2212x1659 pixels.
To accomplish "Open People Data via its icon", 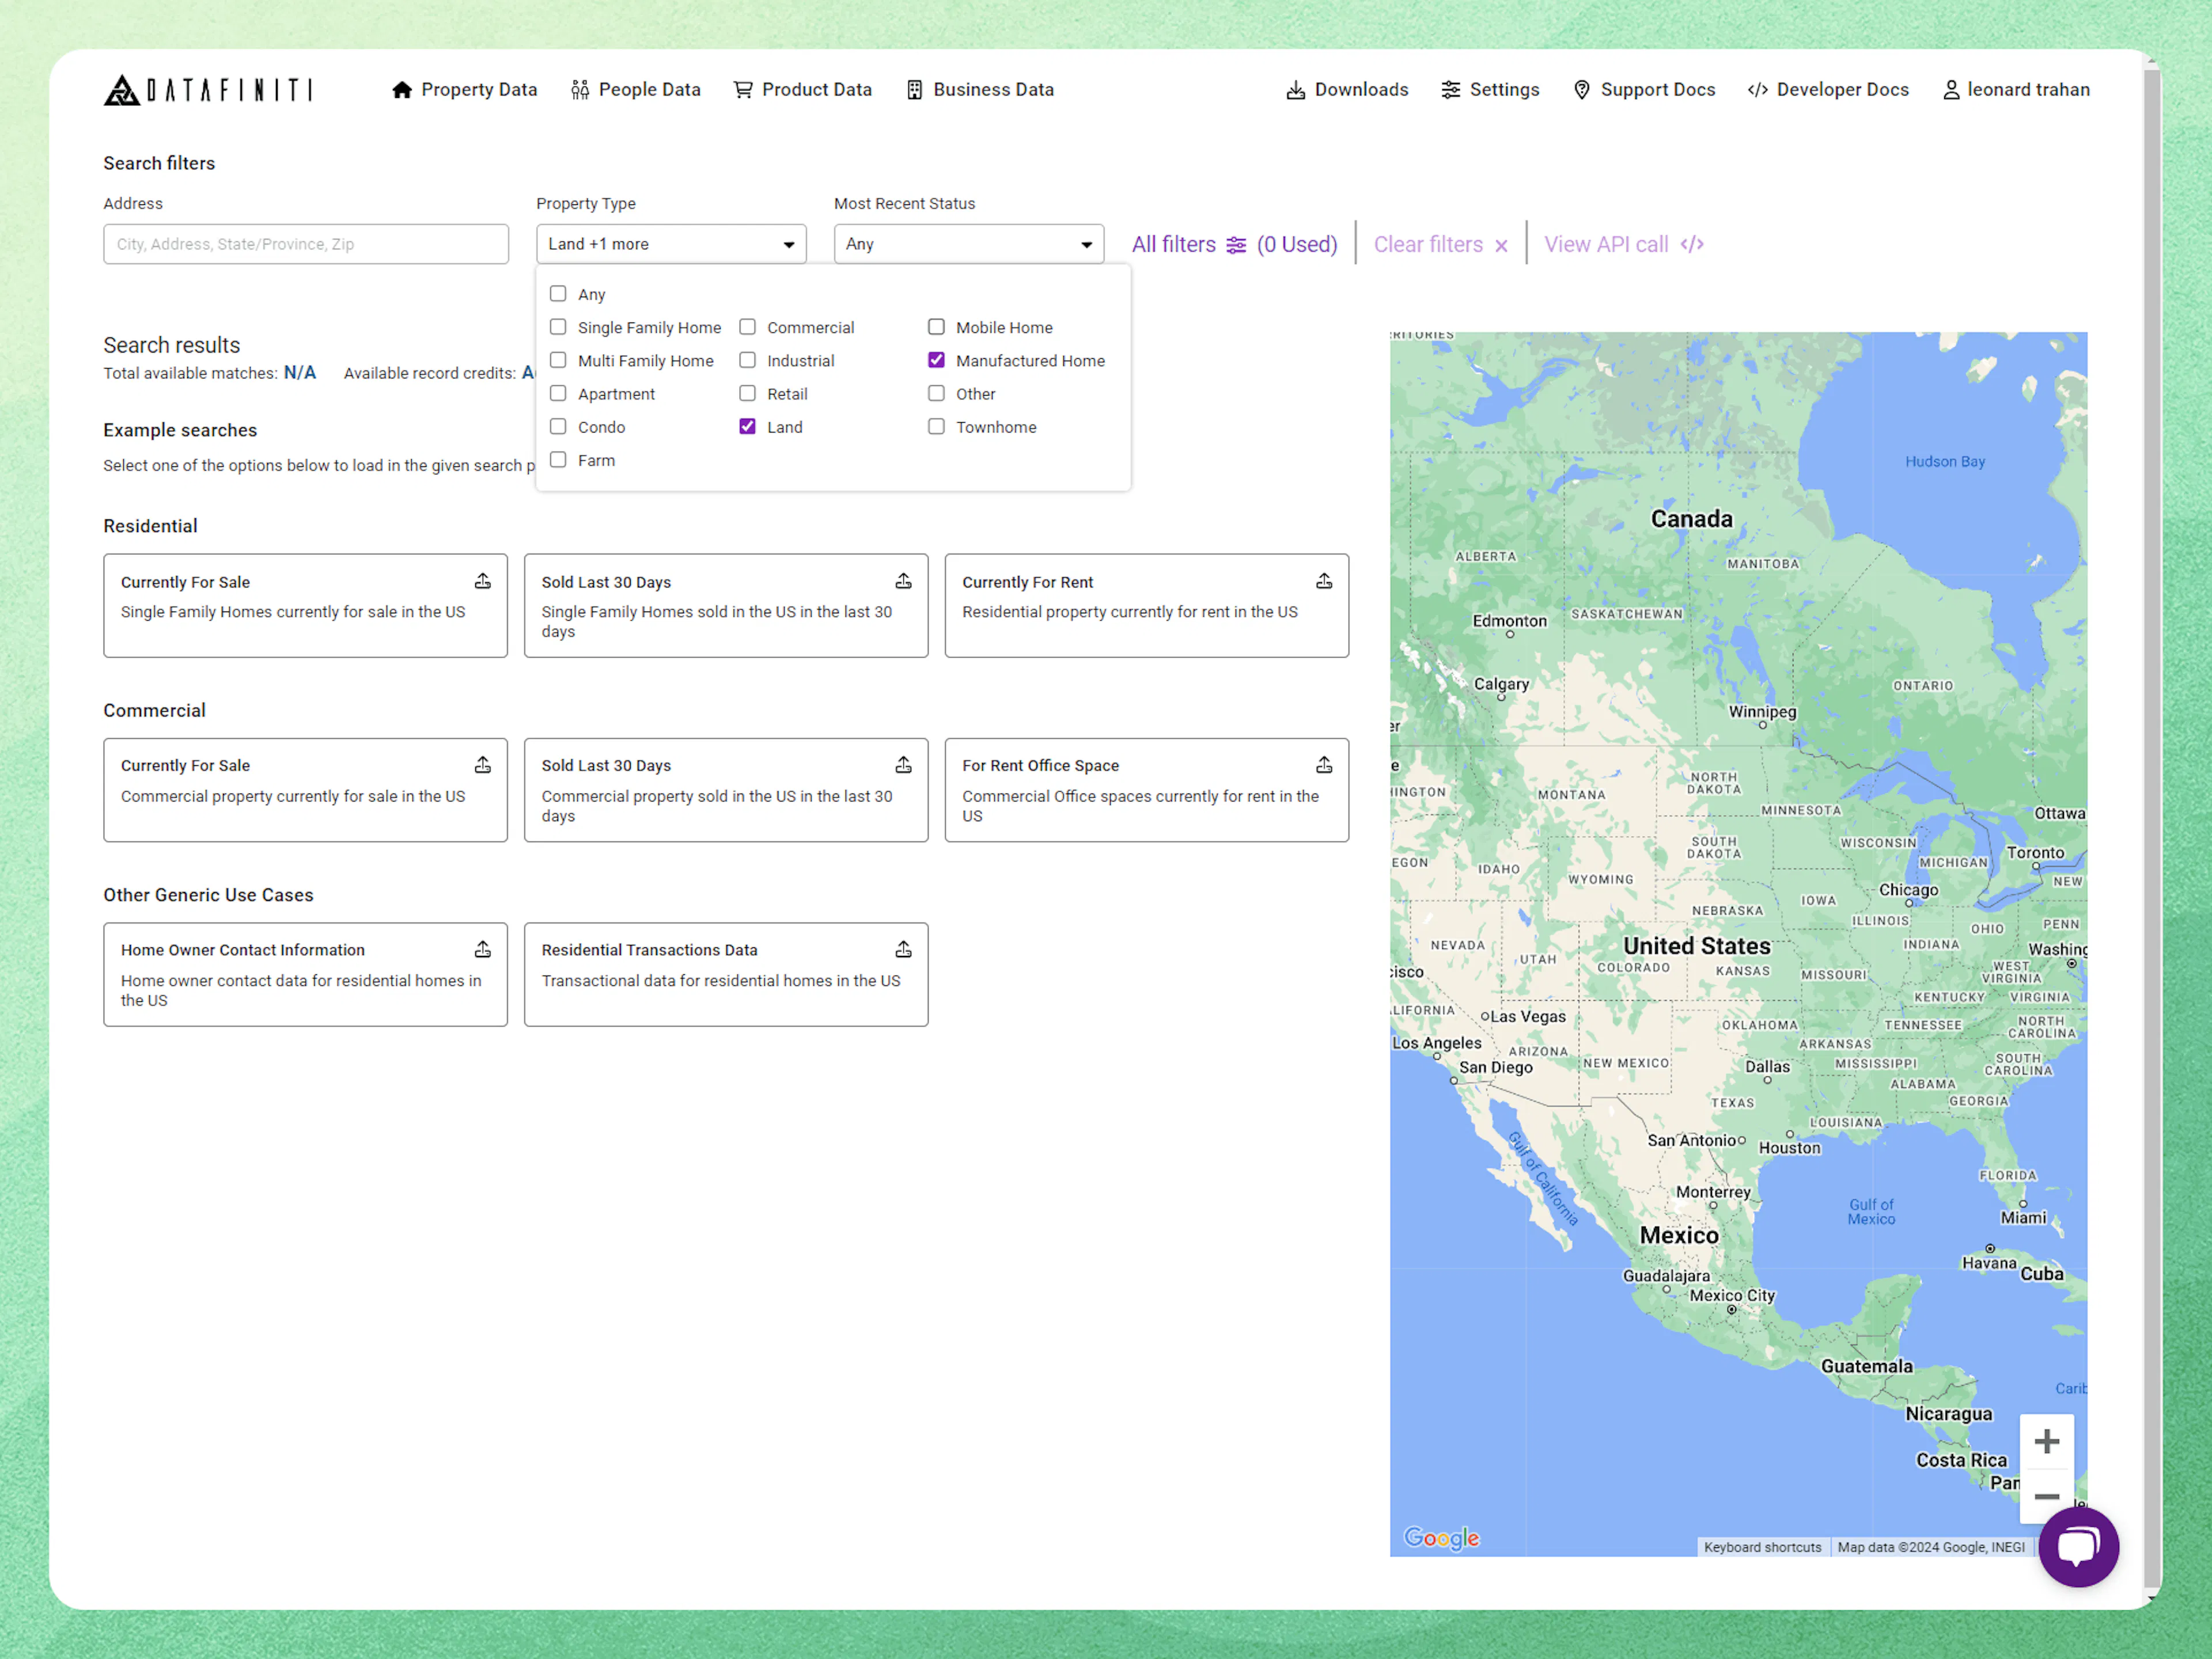I will tap(580, 89).
